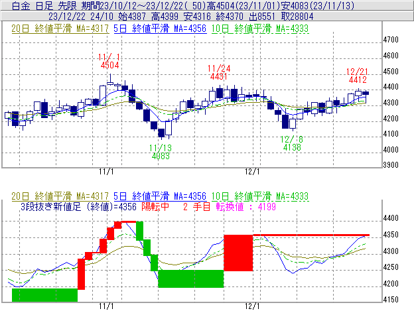Click the 12/1 date label under the lower chart

(x=252, y=306)
